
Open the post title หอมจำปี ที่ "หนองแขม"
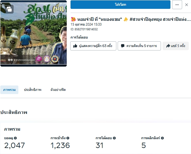coord(131,19)
